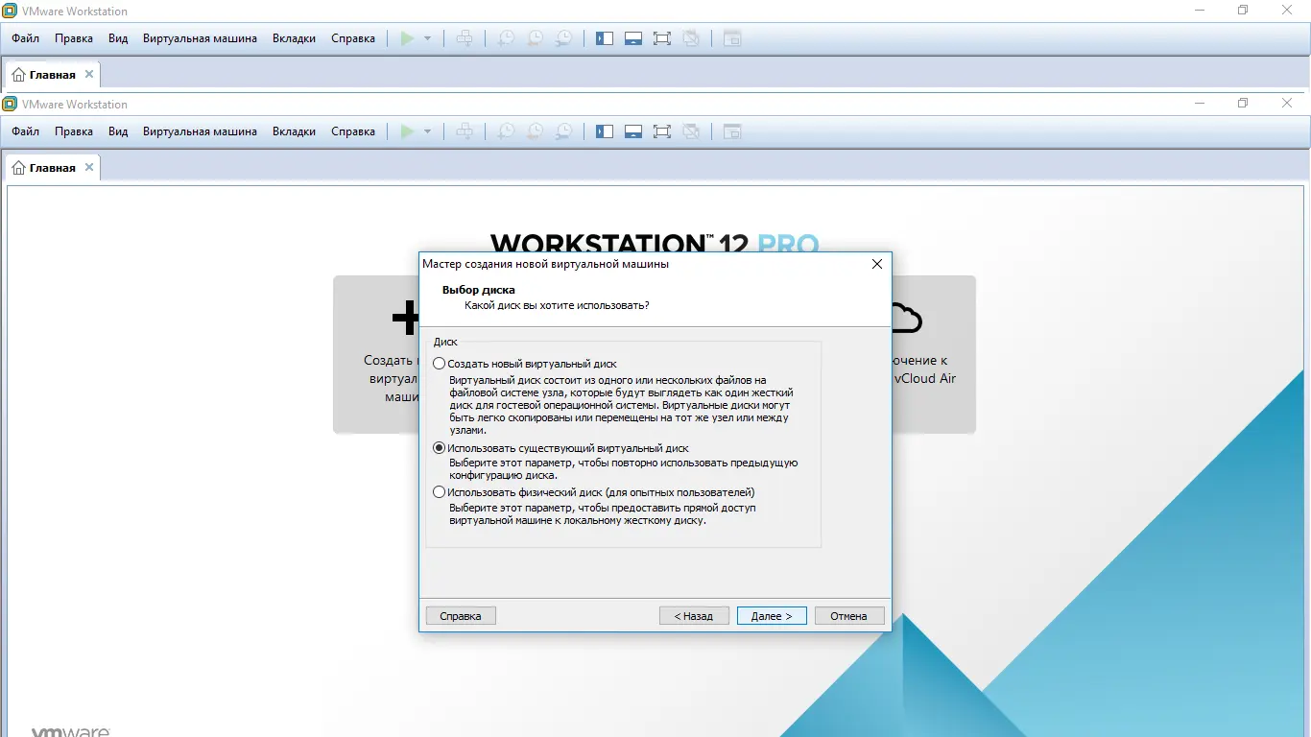
Task: Click the VMware app icon in the lower window title bar
Action: click(10, 104)
